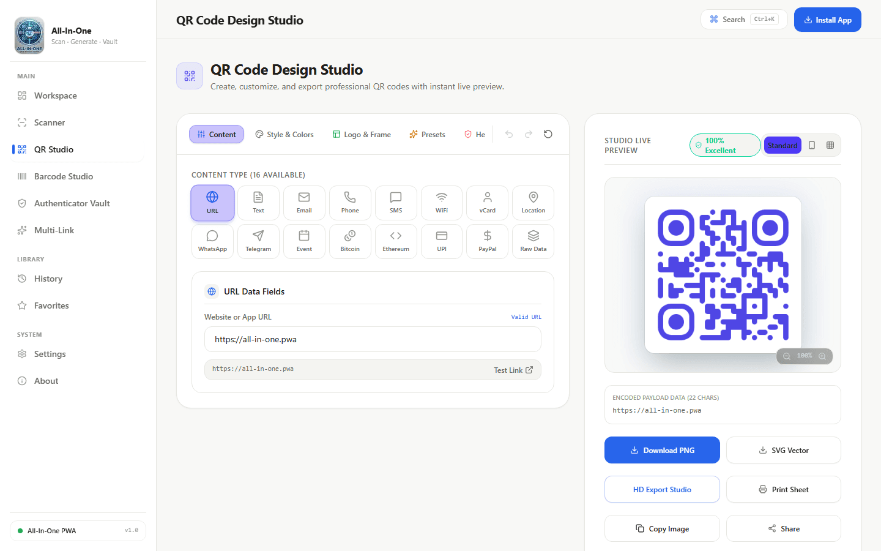Open HD Export Studio
Screen dimensions: 881x551
[x=662, y=489]
